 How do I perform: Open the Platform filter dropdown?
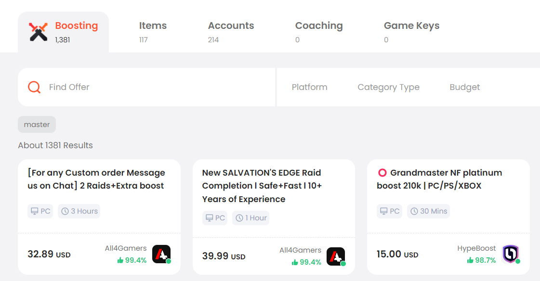click(310, 87)
